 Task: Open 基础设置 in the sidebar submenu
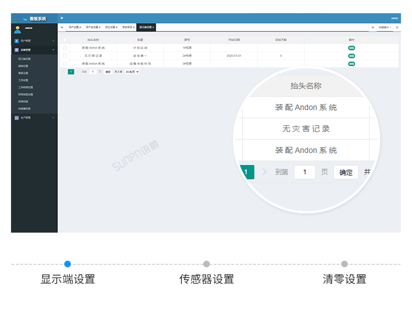coord(23,66)
